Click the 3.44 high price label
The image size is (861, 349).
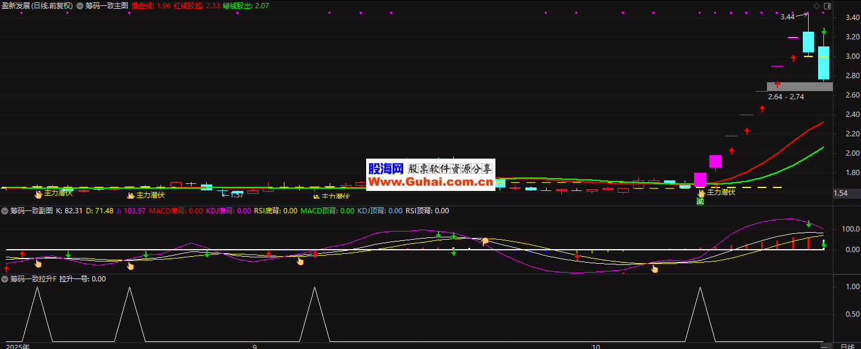[787, 17]
